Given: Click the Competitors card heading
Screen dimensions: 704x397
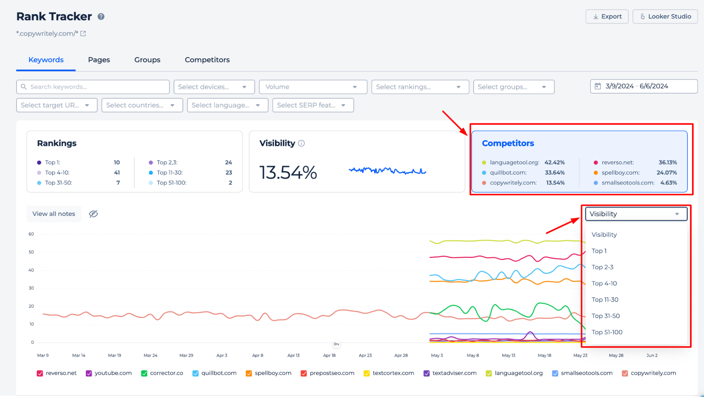Looking at the screenshot, I should pos(508,143).
